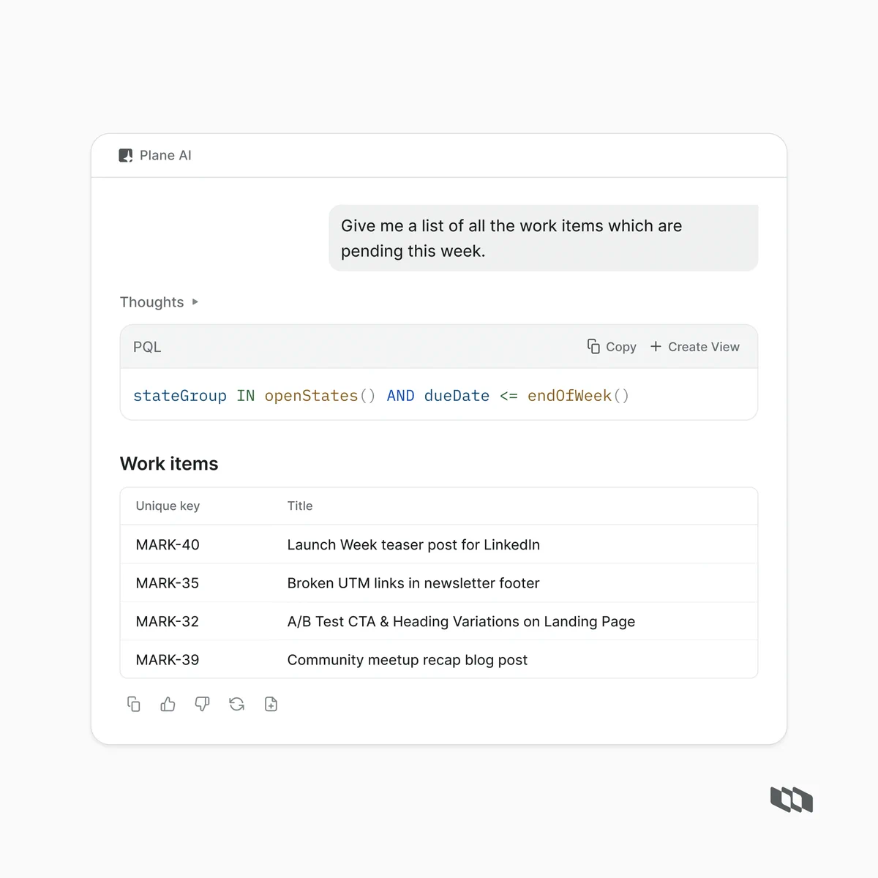The image size is (878, 878).
Task: Click the PQL label
Action: pyautogui.click(x=147, y=347)
